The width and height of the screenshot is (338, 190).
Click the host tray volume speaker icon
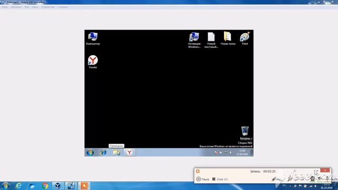pos(316,186)
